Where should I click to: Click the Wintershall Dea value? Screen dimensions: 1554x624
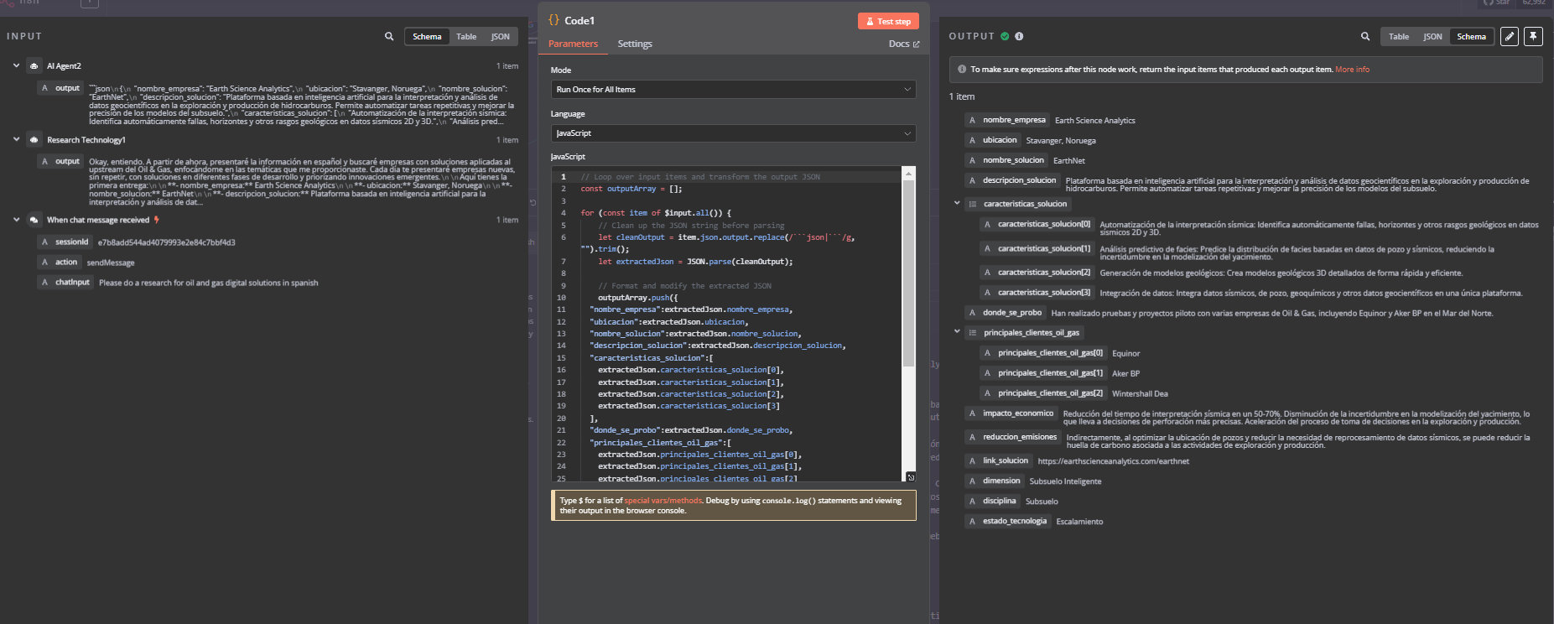click(x=1140, y=393)
